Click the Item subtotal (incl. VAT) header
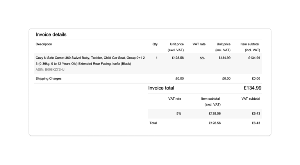Viewport: 300px width, 165px height. (250, 47)
